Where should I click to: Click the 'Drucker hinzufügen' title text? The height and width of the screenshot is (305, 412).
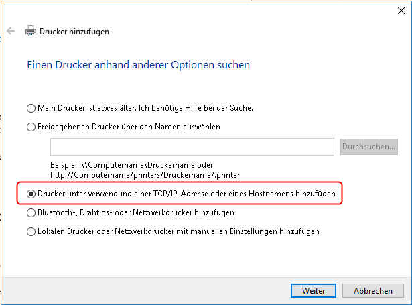(74, 31)
